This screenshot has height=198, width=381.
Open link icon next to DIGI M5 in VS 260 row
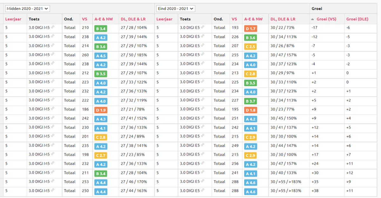[x=53, y=54]
